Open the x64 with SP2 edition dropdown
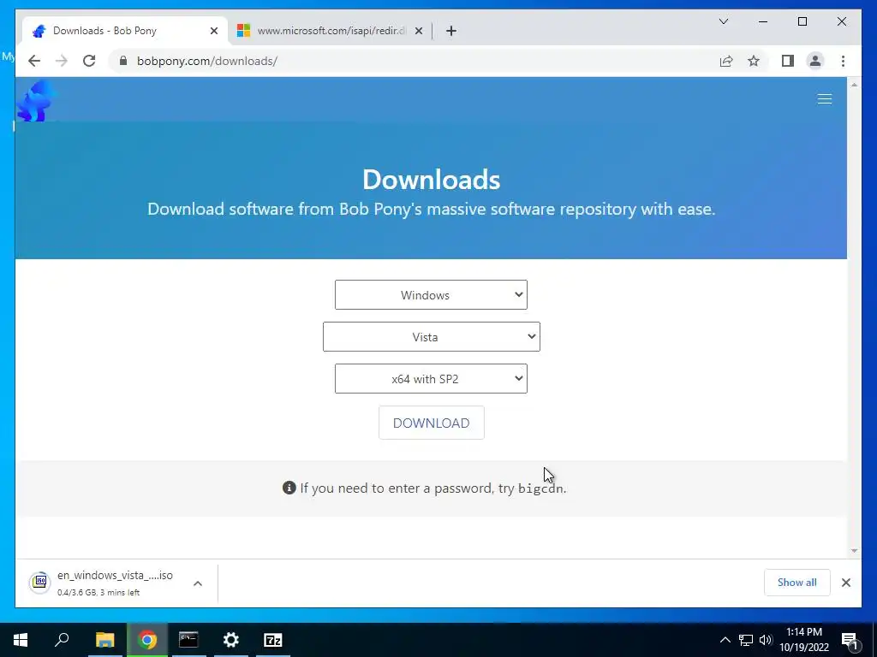The height and width of the screenshot is (657, 877). pos(431,379)
